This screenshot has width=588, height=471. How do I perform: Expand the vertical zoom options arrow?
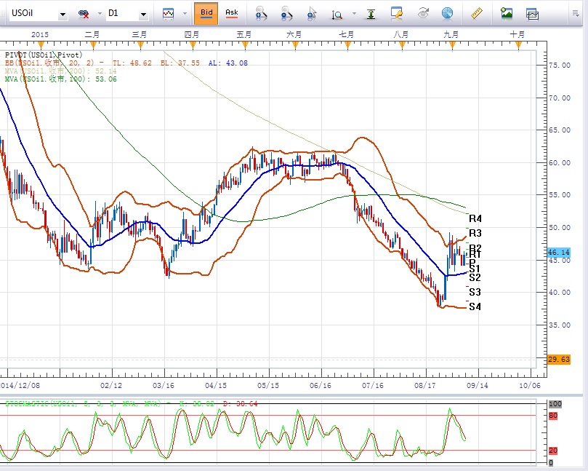(353, 14)
